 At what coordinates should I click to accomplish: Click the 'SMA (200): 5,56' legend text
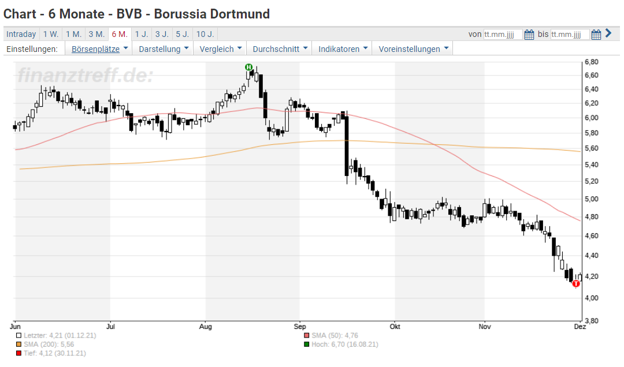pyautogui.click(x=49, y=344)
